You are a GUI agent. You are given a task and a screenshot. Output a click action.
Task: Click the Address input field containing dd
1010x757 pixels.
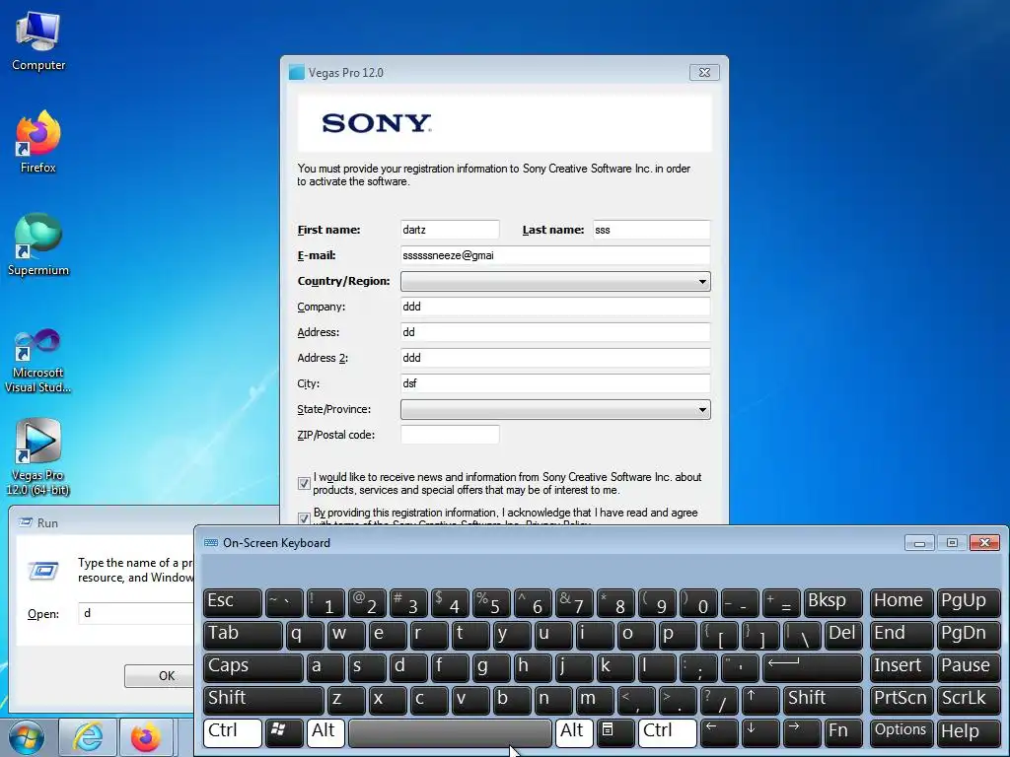555,332
